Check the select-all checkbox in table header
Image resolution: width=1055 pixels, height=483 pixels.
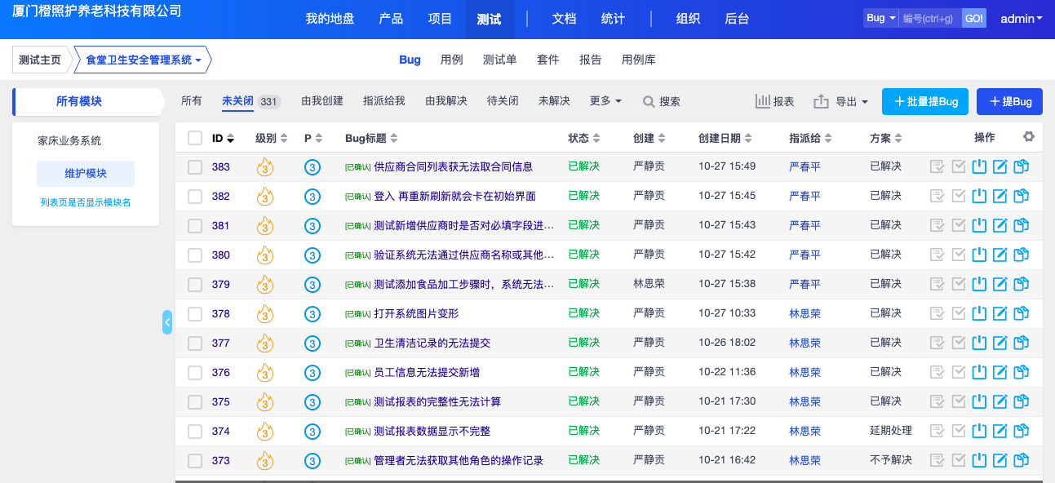[195, 138]
